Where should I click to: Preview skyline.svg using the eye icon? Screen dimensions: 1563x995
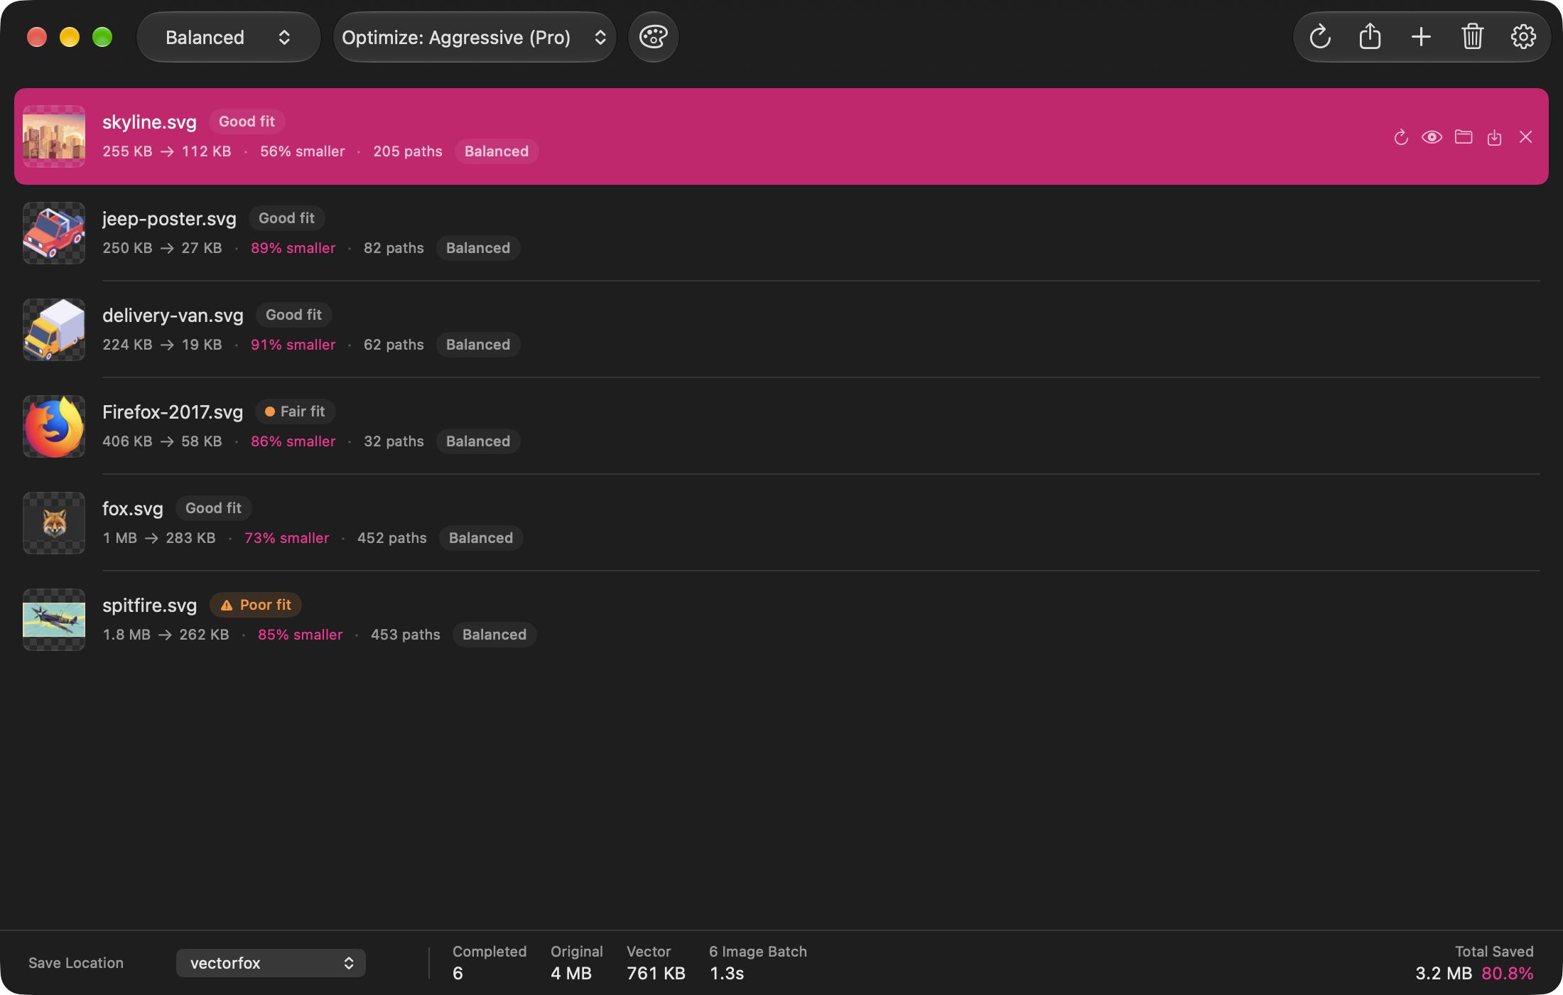tap(1432, 137)
